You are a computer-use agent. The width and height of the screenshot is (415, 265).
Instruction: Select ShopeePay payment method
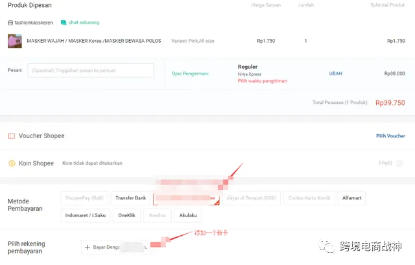click(84, 198)
